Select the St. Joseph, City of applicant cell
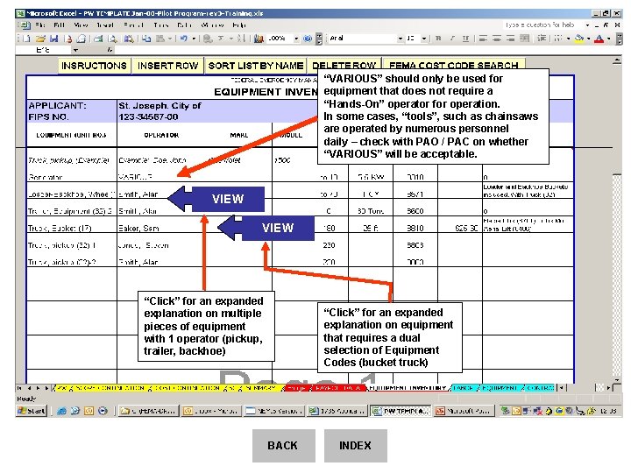The image size is (631, 473). (x=160, y=106)
